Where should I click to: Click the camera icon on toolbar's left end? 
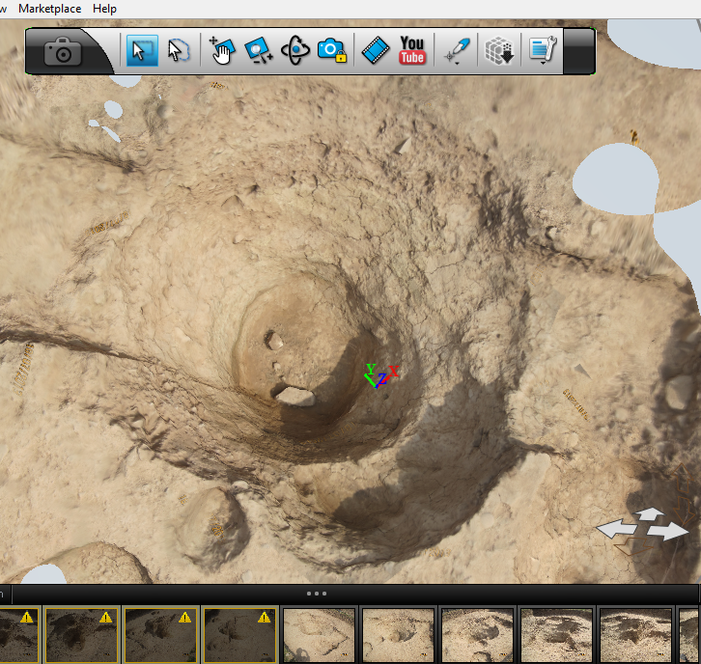[x=63, y=52]
